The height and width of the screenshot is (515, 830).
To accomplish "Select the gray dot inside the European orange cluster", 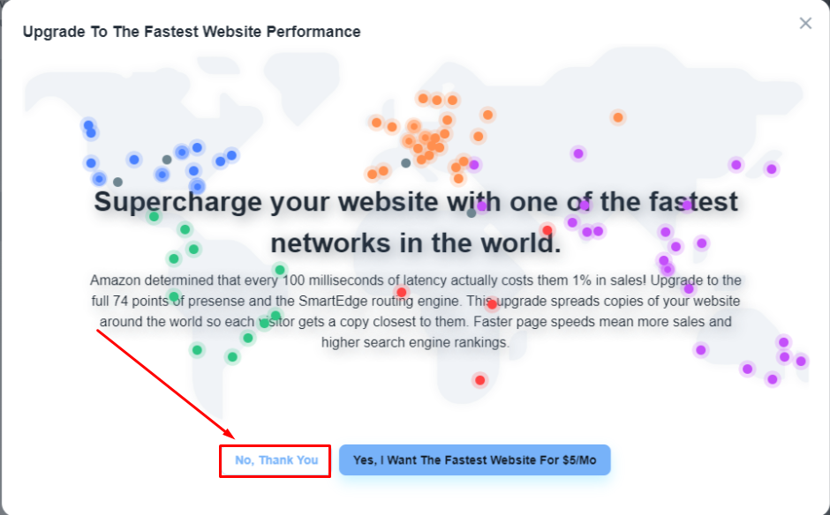I will point(406,163).
